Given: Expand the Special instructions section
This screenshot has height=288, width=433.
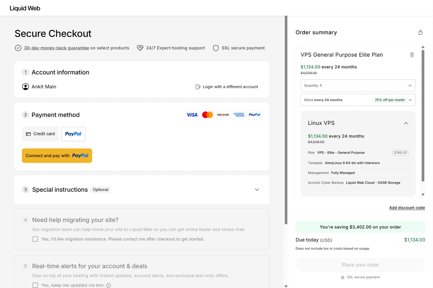Looking at the screenshot, I should pos(257,189).
